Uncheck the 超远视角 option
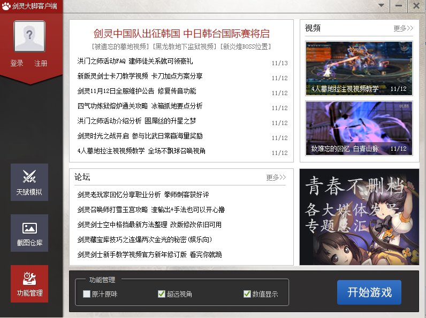426x318 pixels. [162, 294]
